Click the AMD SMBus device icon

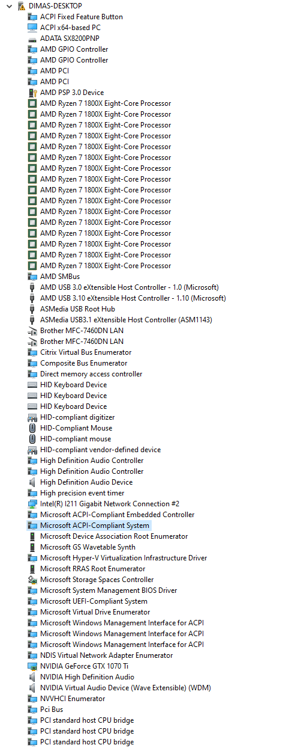tap(32, 277)
